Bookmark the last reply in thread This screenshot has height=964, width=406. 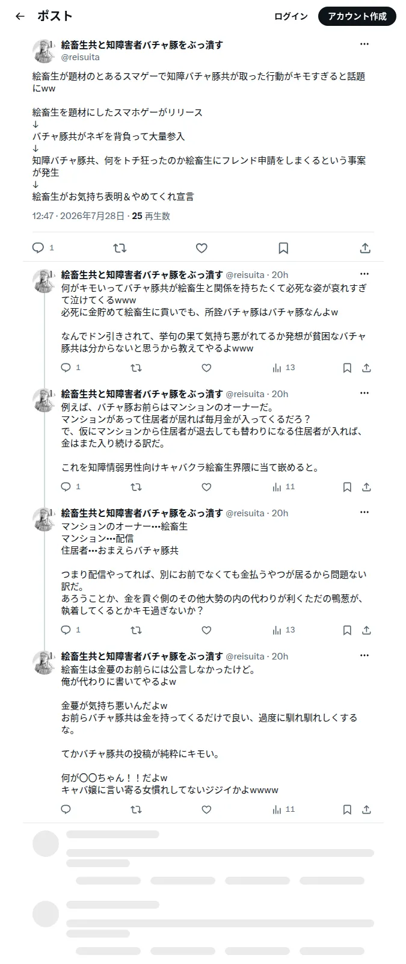click(347, 809)
